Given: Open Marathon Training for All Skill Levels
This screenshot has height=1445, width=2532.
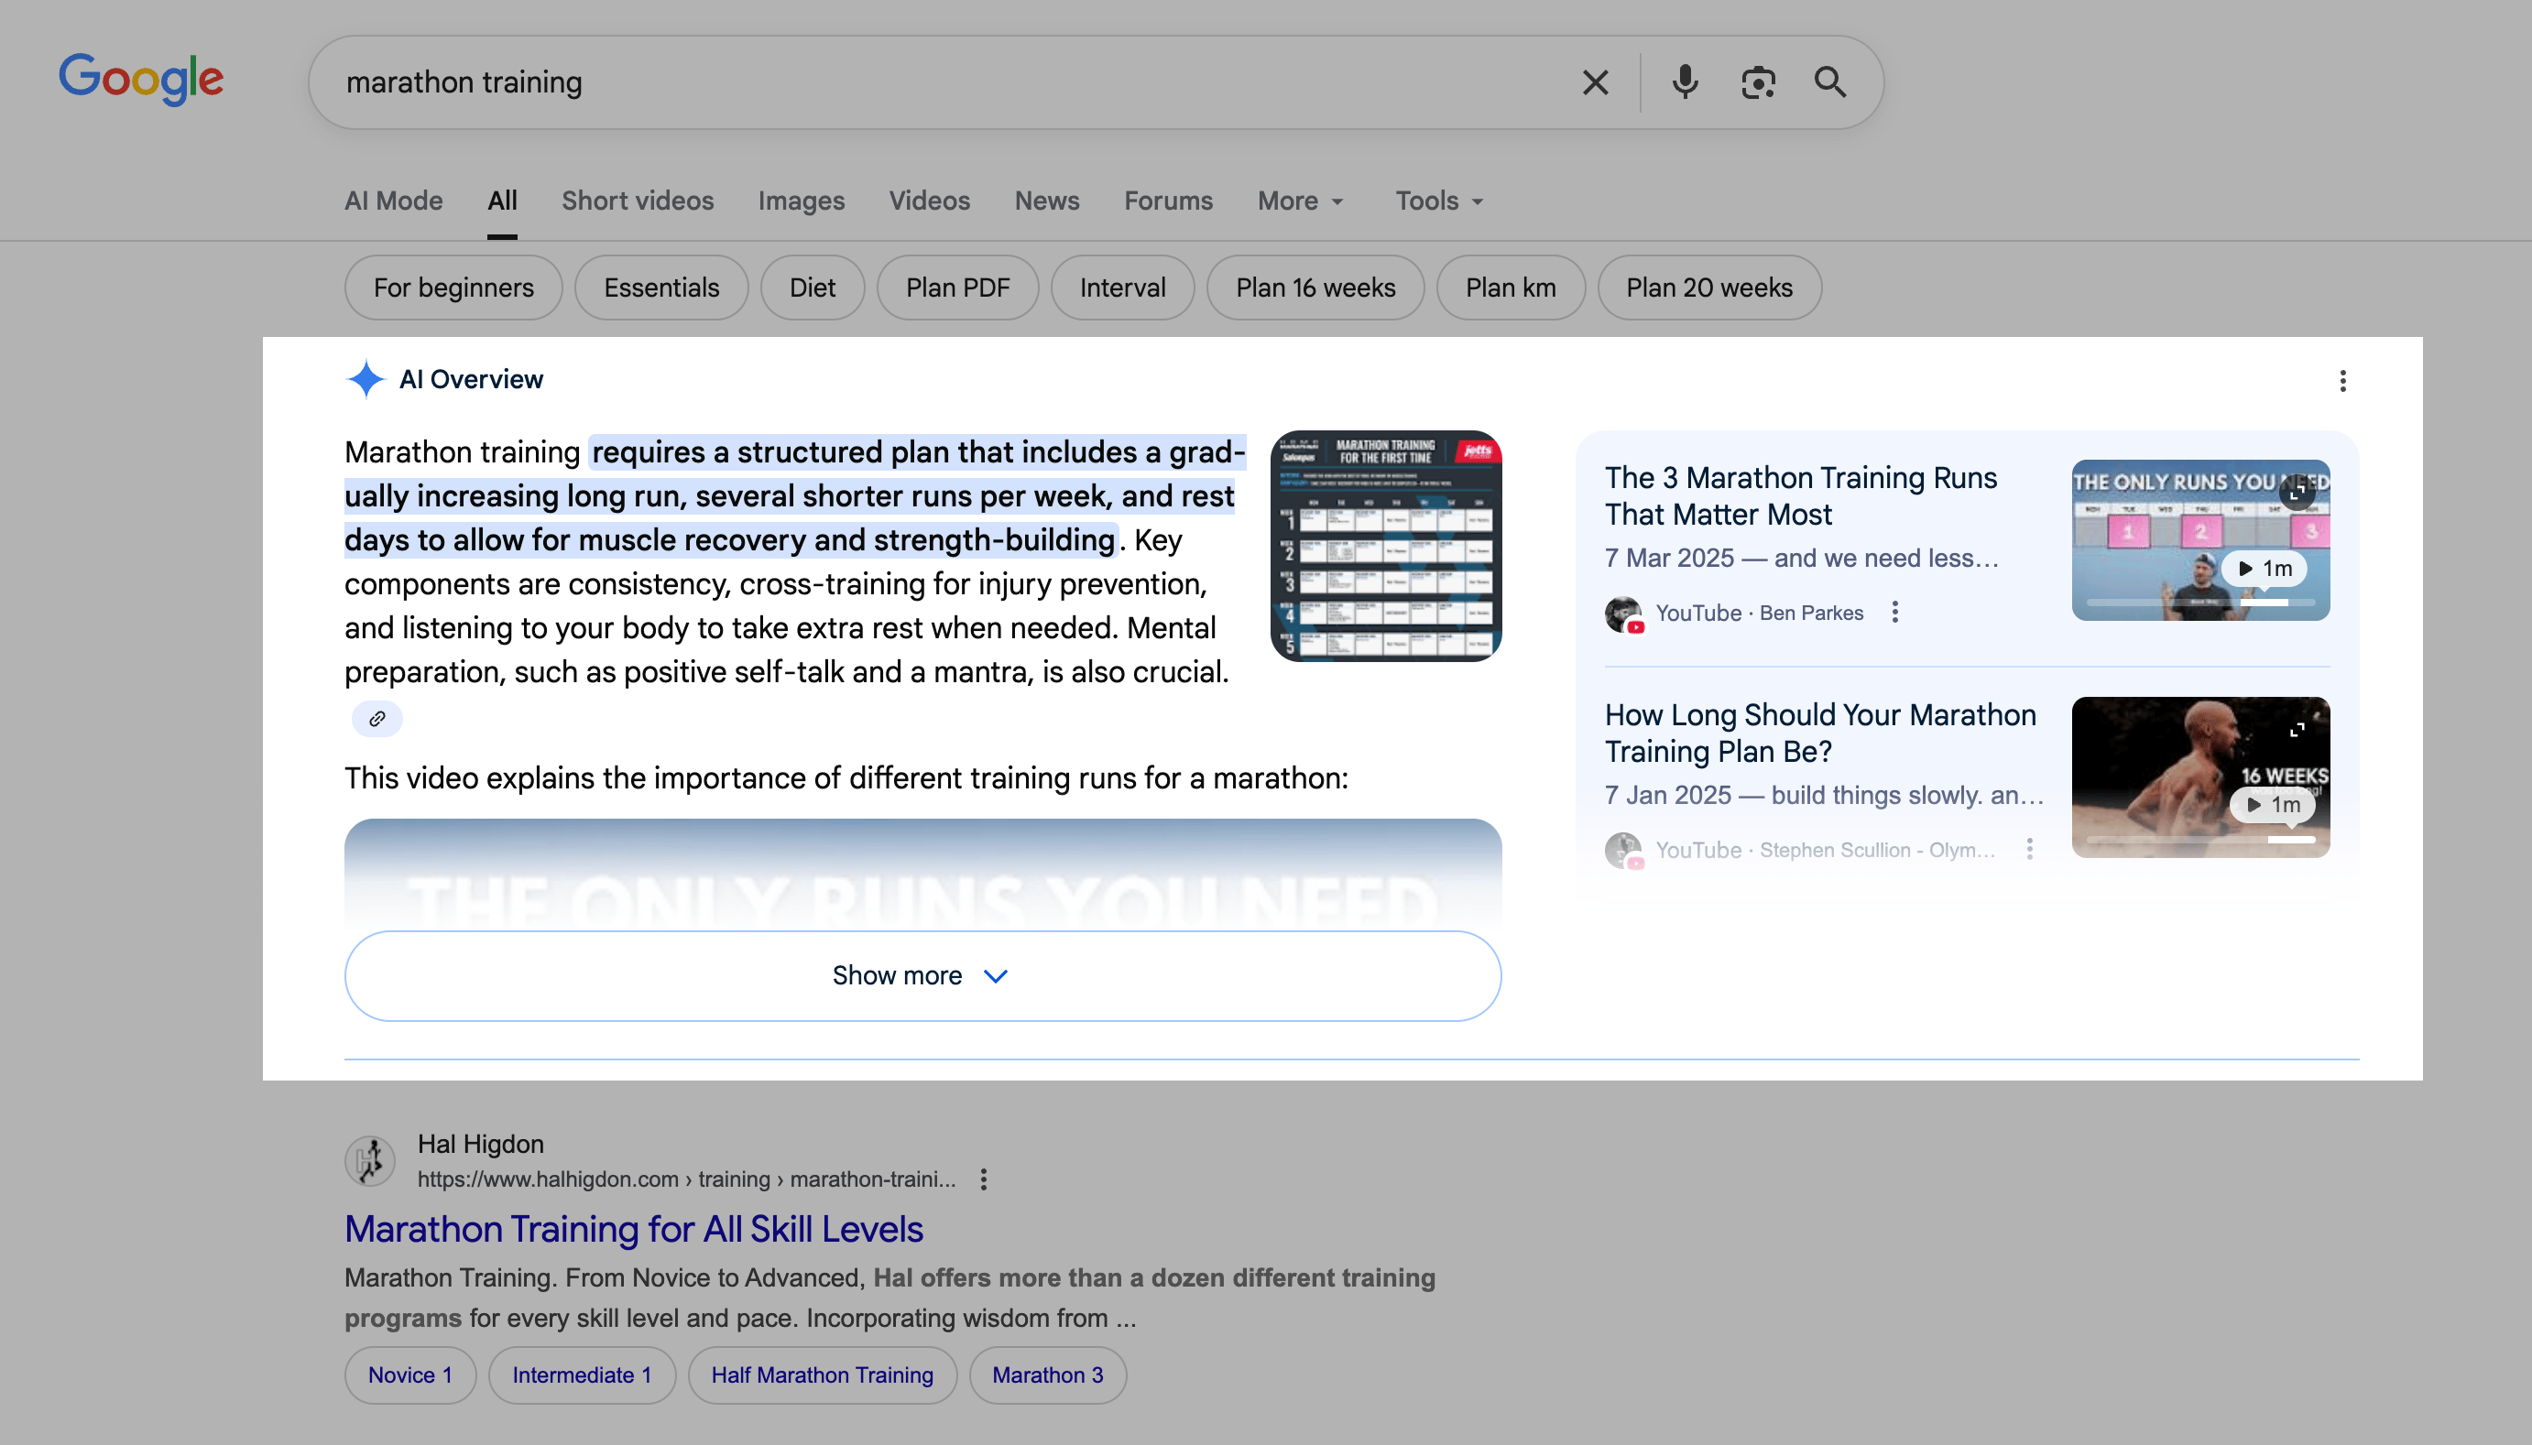Looking at the screenshot, I should [633, 1229].
